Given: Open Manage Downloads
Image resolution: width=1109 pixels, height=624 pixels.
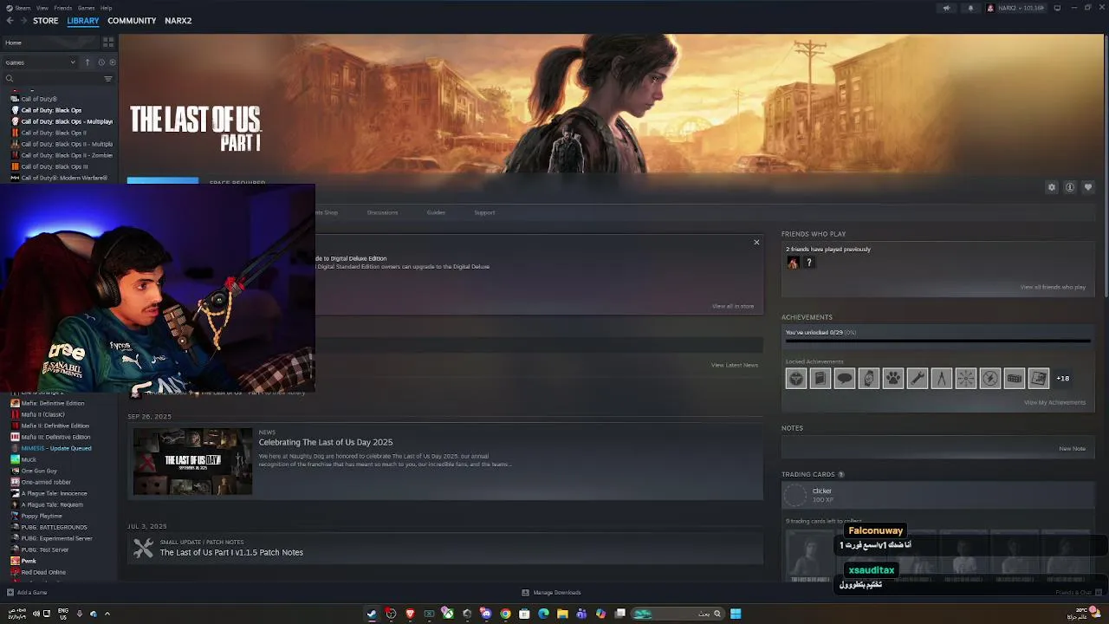Looking at the screenshot, I should [551, 593].
